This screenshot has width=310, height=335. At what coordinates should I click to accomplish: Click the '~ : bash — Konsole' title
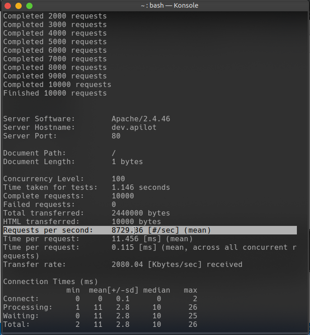tap(169, 5)
